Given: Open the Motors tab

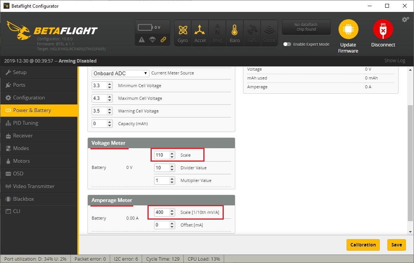Looking at the screenshot, I should click(x=39, y=161).
